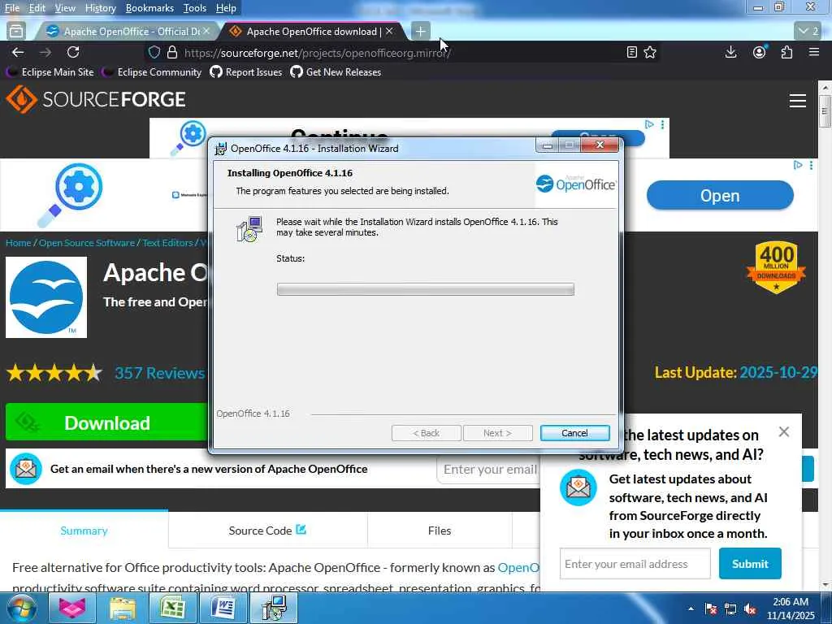832x624 pixels.
Task: Show hidden system tray icons
Action: pyautogui.click(x=691, y=609)
